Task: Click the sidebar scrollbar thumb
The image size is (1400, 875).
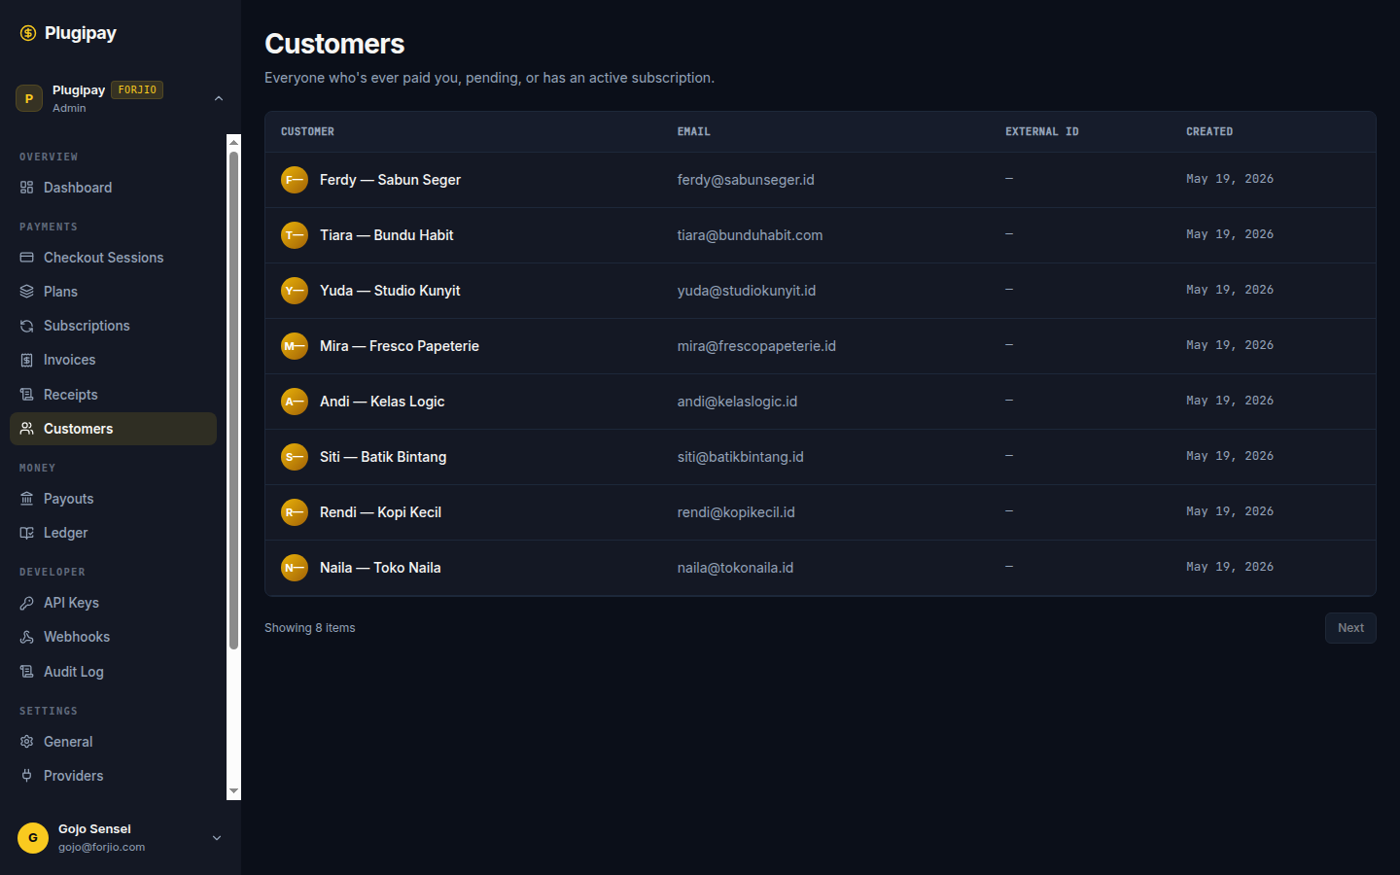Action: click(x=233, y=400)
